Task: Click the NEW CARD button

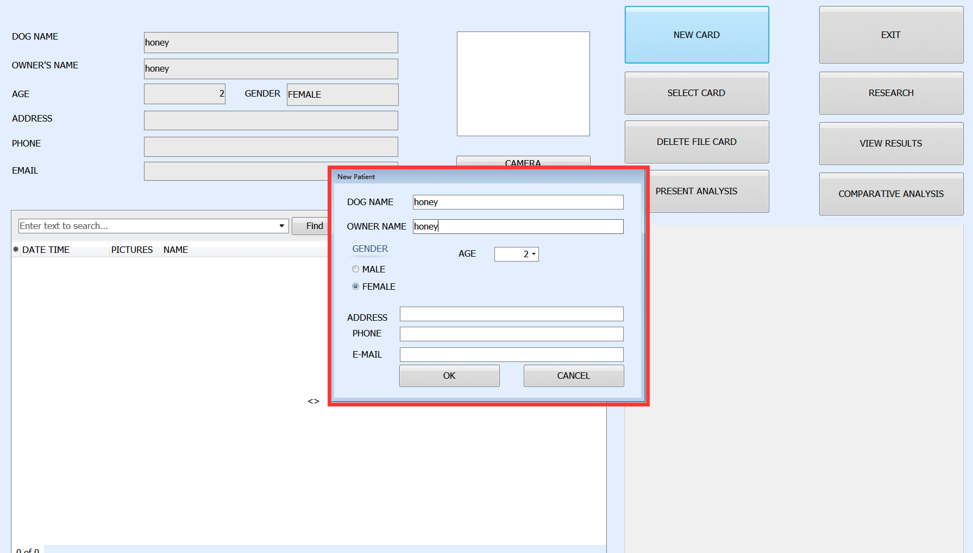Action: click(x=696, y=35)
